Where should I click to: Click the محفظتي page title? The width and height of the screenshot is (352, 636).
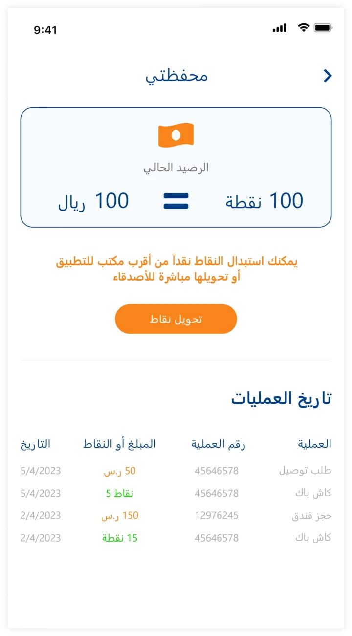click(176, 76)
